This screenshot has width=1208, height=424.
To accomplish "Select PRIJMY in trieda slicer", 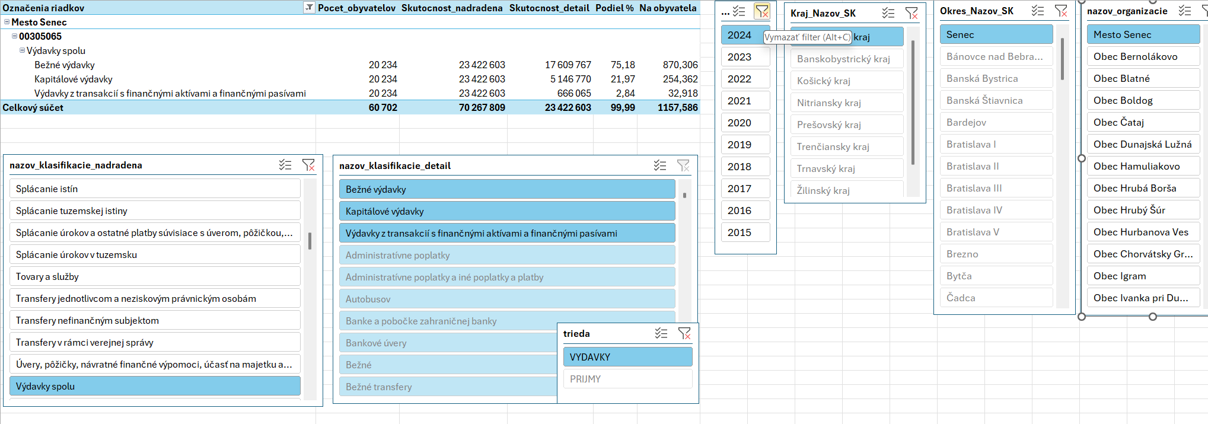I will [x=627, y=379].
